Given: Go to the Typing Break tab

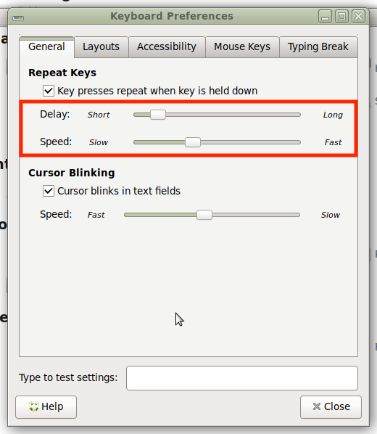Looking at the screenshot, I should coord(318,47).
